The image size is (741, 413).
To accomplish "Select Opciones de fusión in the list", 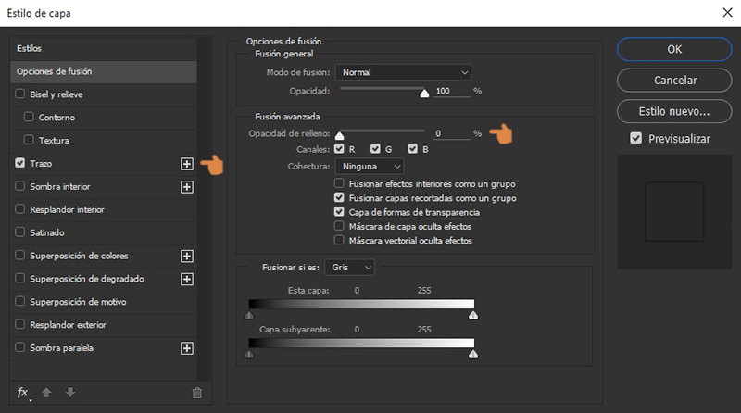I will point(104,72).
